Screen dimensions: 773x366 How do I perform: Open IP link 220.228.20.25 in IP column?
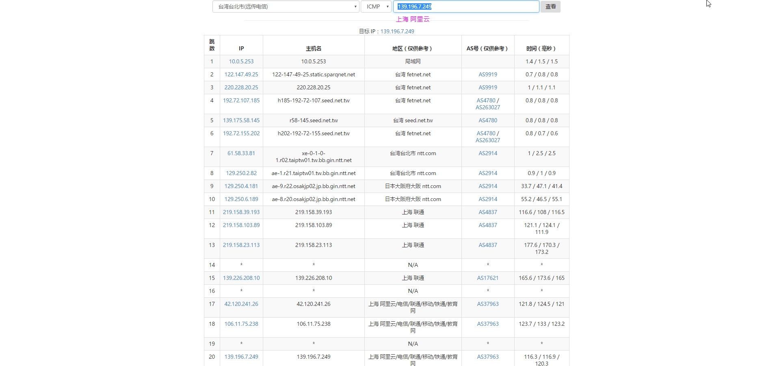[241, 87]
